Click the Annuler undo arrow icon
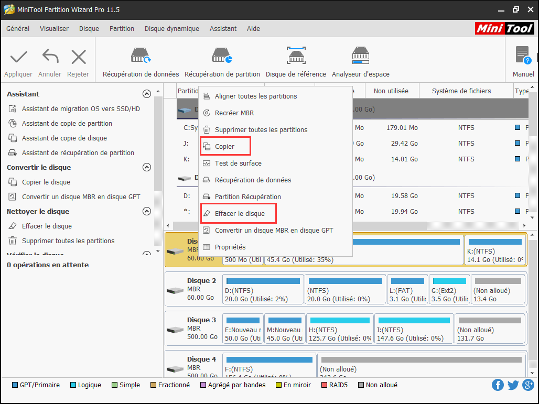Screen dimensions: 539x404 click(x=50, y=57)
